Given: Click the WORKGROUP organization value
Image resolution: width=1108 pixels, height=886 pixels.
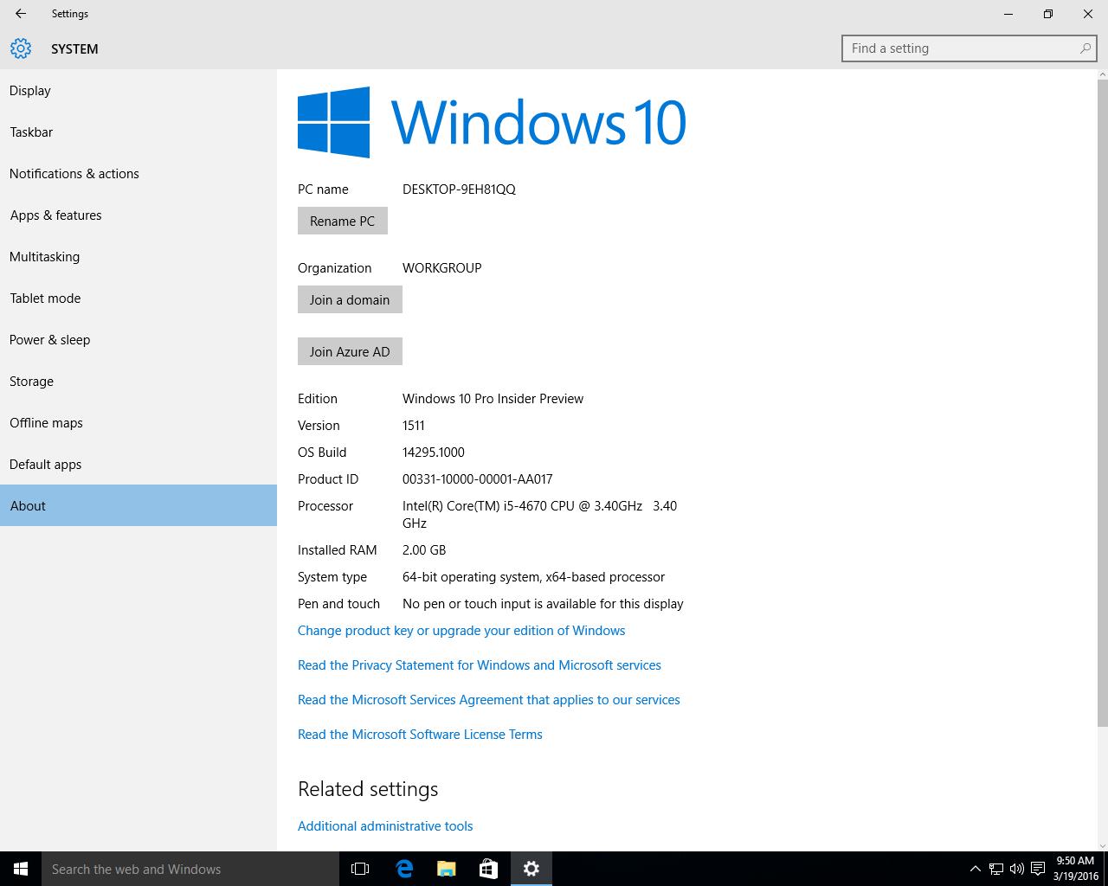Looking at the screenshot, I should tap(441, 267).
